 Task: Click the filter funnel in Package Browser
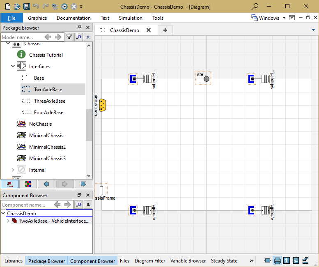(69, 37)
